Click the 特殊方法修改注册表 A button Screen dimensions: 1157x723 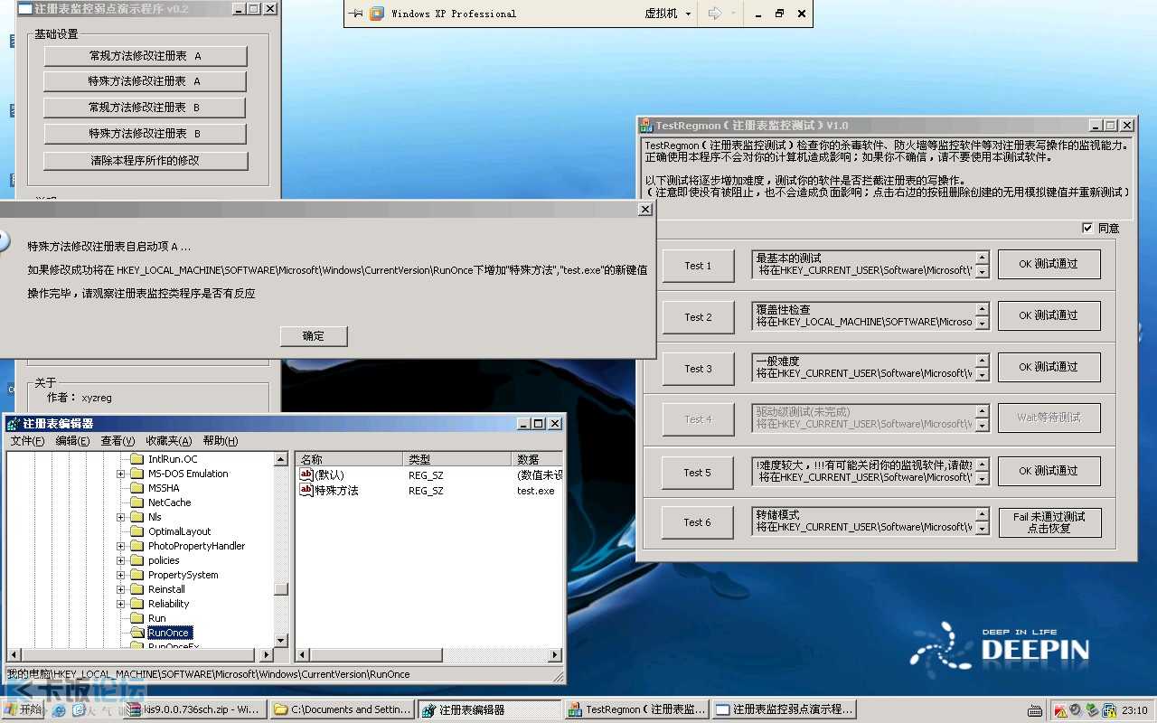(x=145, y=81)
